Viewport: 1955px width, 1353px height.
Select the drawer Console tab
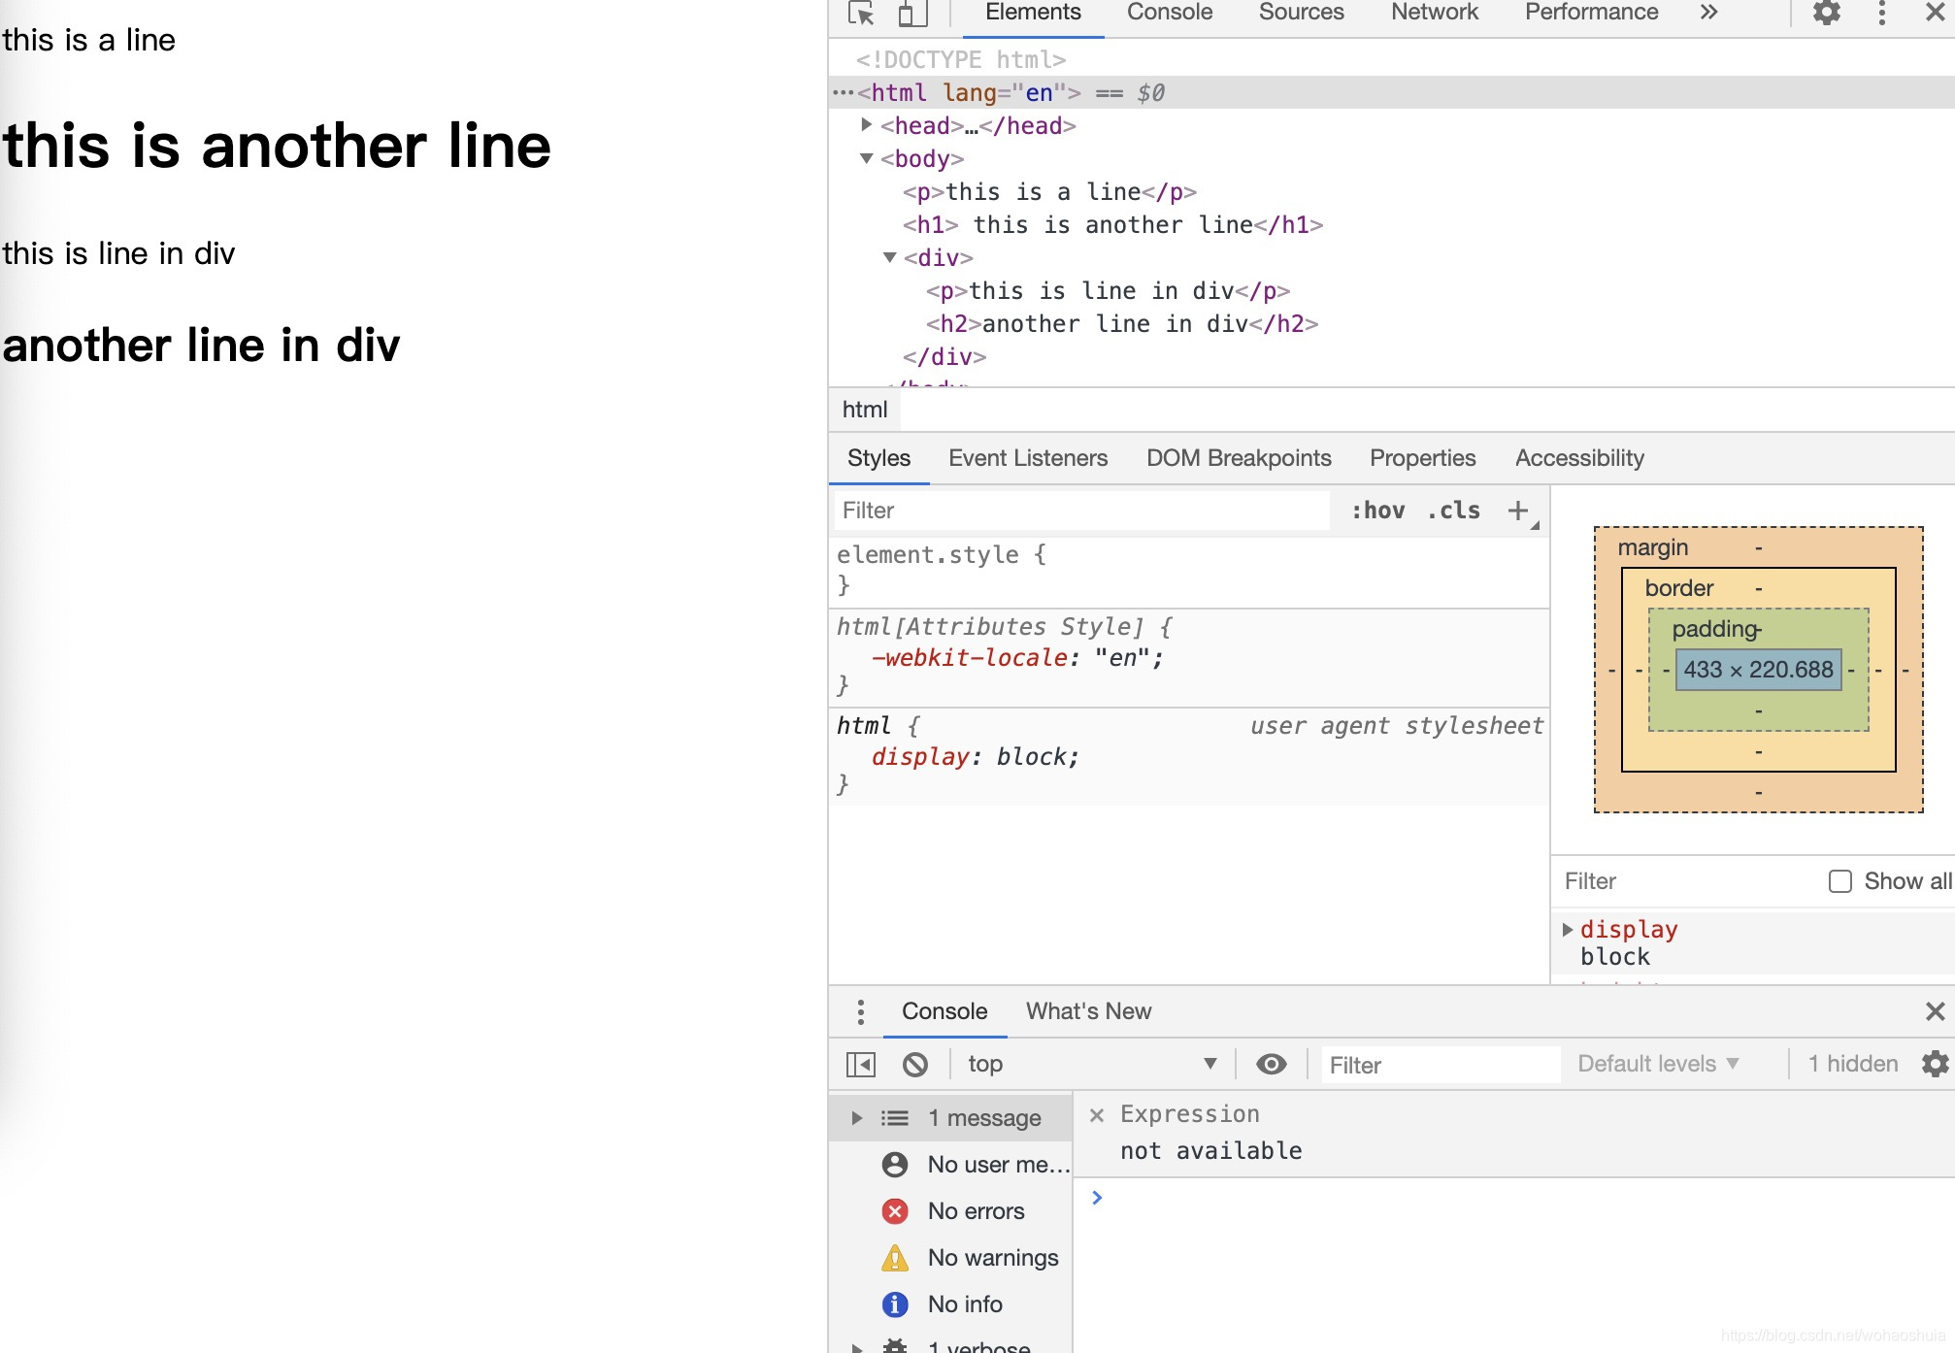[x=944, y=1011]
